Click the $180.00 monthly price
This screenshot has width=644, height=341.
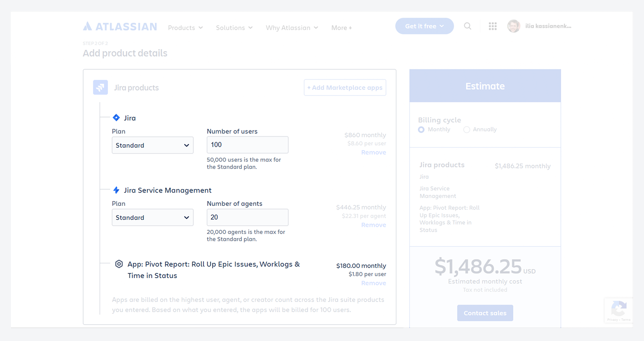(361, 266)
